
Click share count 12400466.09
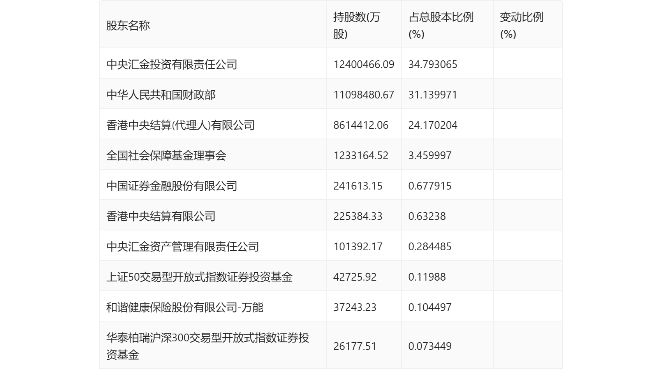coord(364,64)
